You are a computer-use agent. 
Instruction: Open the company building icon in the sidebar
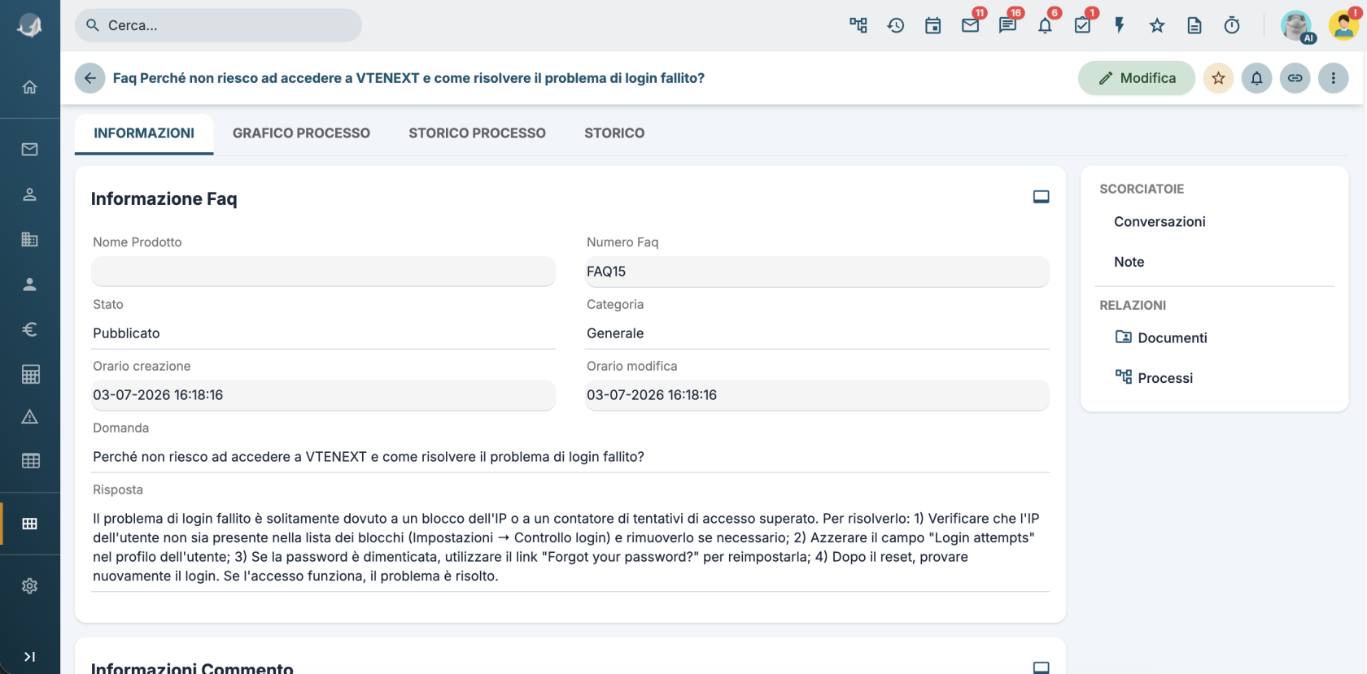click(x=30, y=239)
